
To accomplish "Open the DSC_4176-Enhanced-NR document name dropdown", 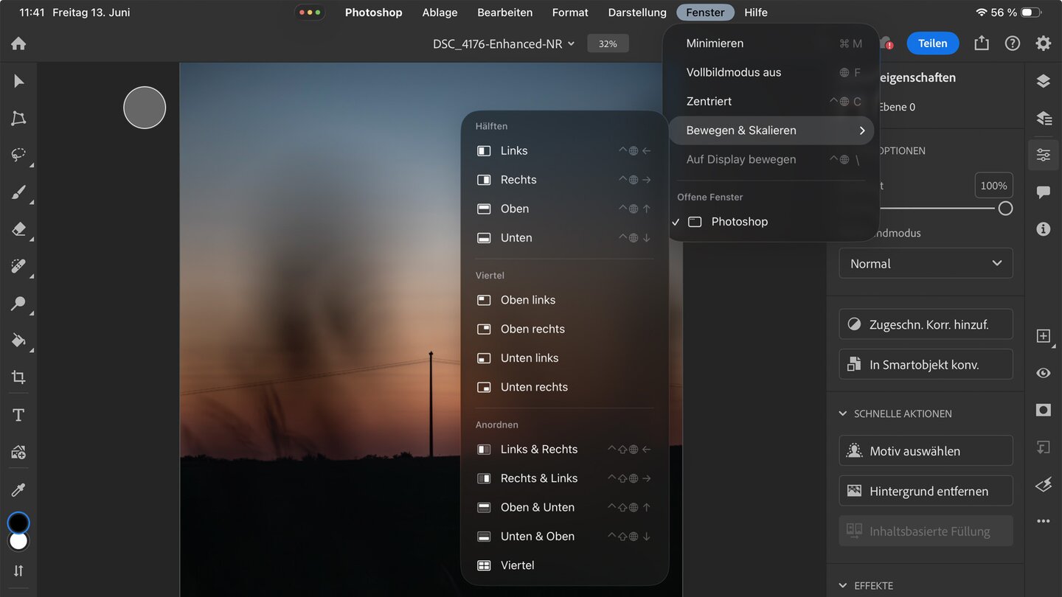I will click(x=503, y=43).
